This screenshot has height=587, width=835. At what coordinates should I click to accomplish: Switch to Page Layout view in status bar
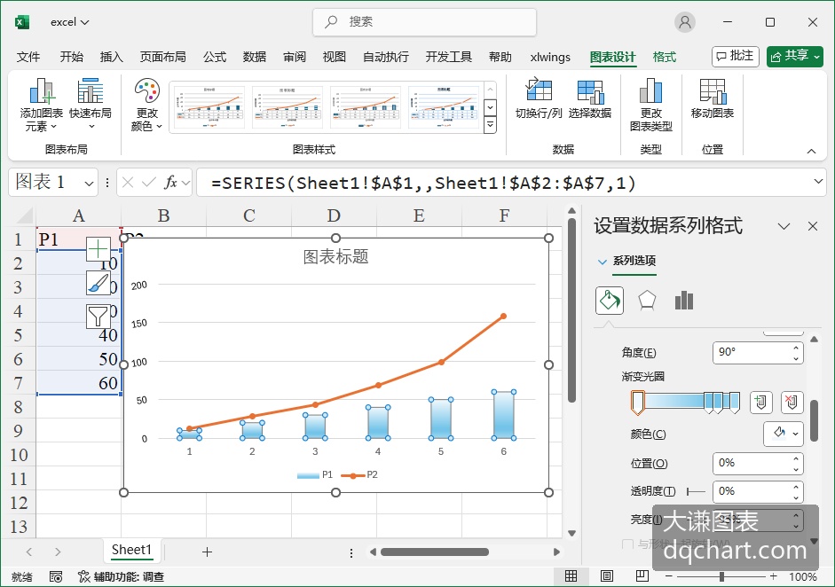click(607, 575)
